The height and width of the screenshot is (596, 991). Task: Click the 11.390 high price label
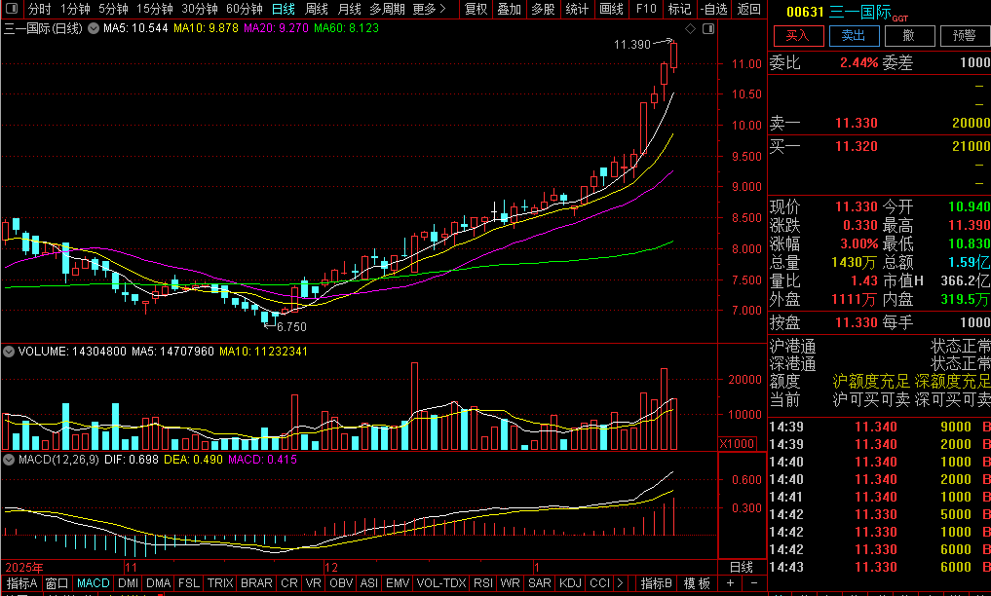coord(632,45)
